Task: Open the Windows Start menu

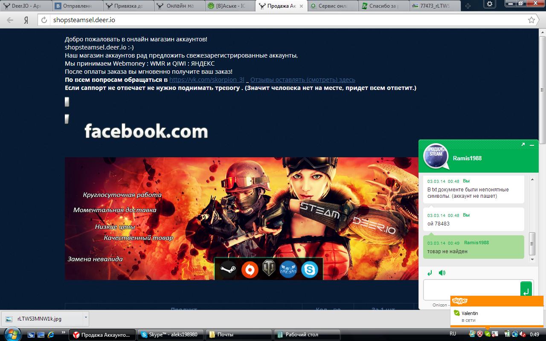Action: point(12,334)
